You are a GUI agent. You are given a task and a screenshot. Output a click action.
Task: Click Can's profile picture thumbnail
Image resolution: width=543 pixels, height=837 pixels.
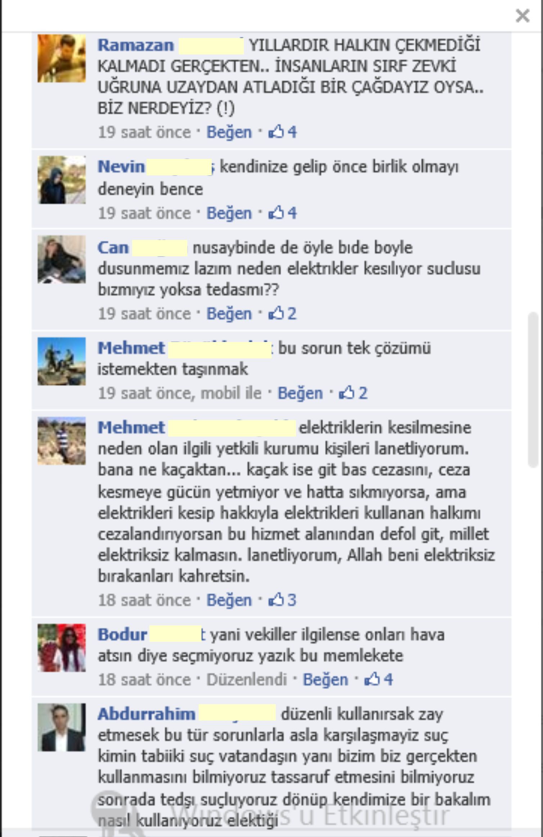tap(62, 259)
